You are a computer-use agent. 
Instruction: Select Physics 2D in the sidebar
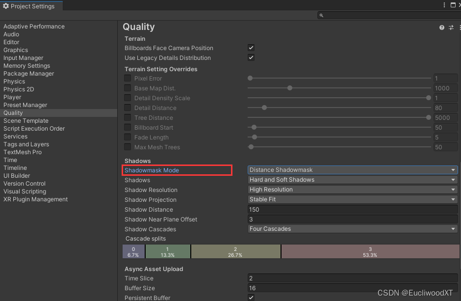[x=19, y=89]
